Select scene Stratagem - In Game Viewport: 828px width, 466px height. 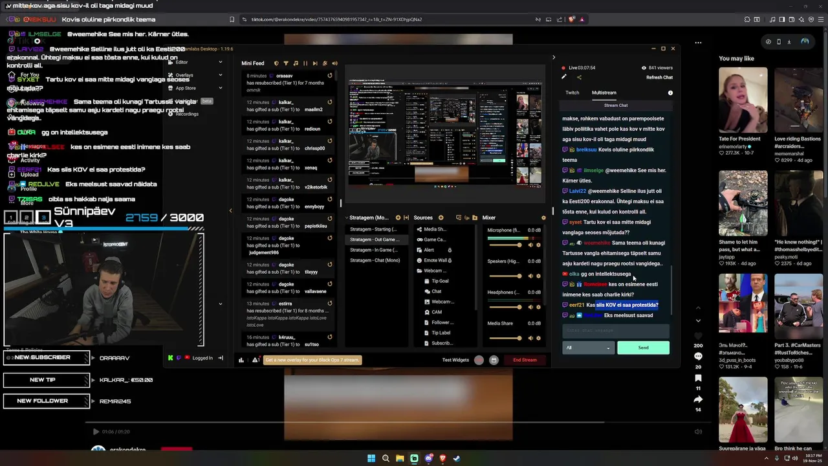pos(374,250)
